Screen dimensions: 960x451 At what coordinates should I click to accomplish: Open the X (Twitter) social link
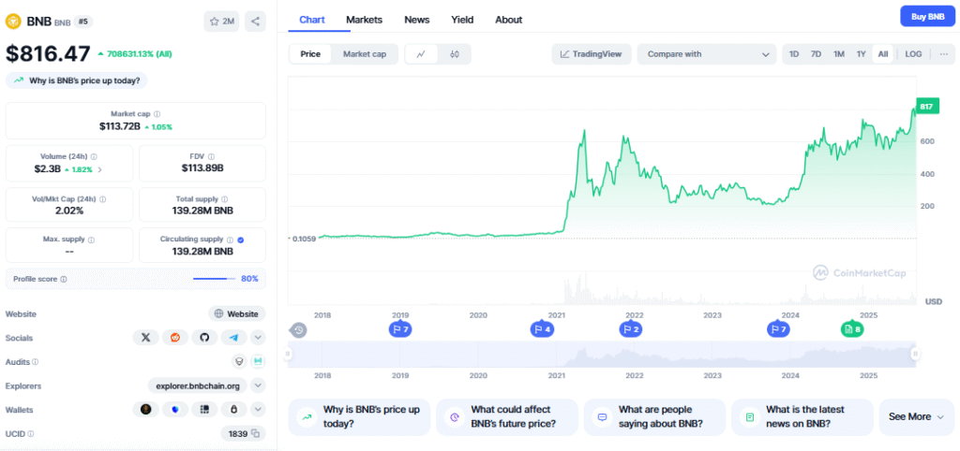coord(145,338)
